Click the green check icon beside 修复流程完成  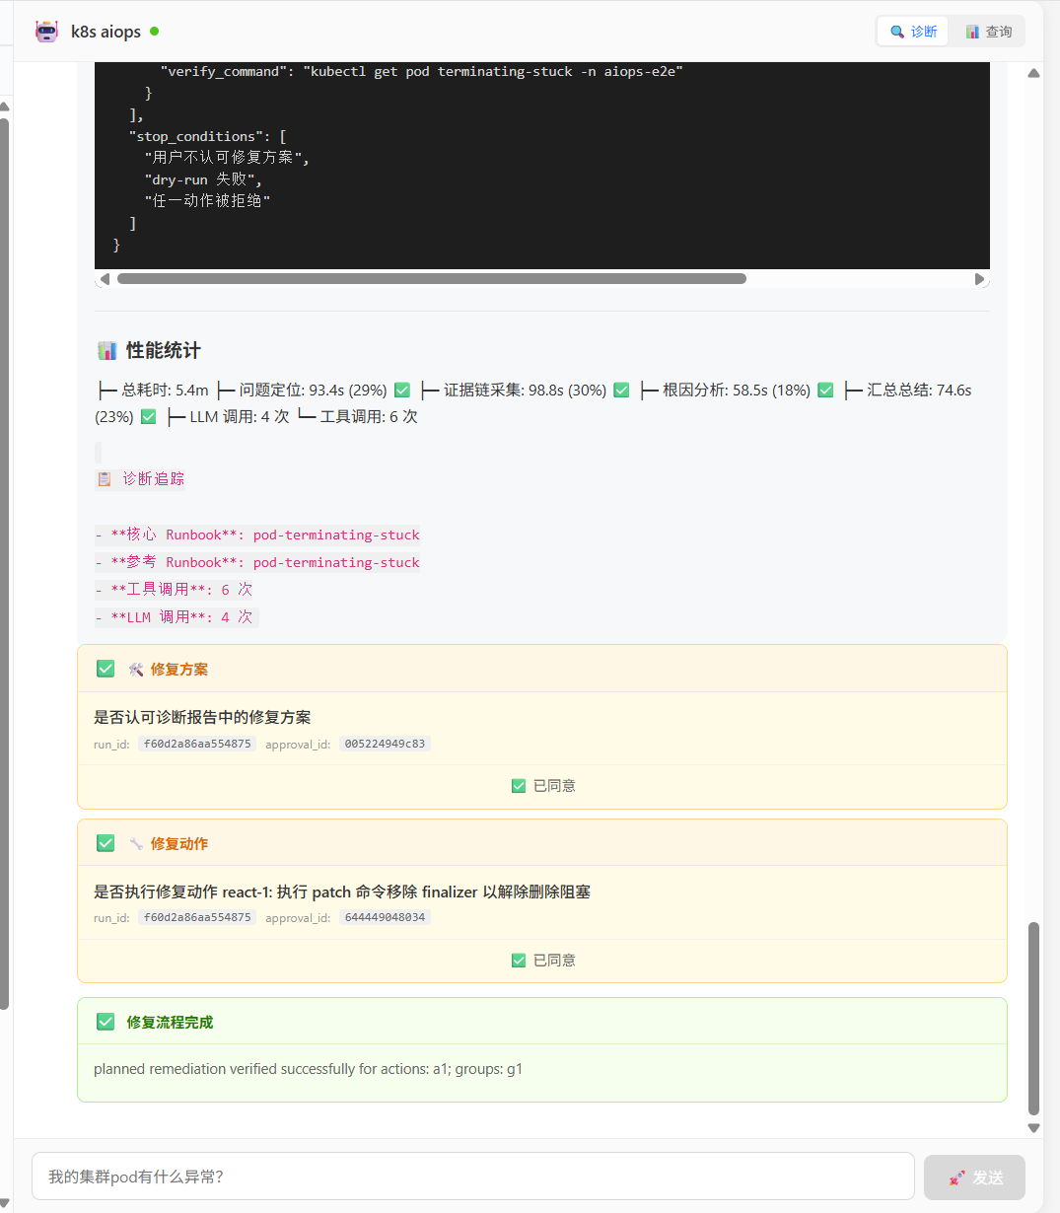106,1022
